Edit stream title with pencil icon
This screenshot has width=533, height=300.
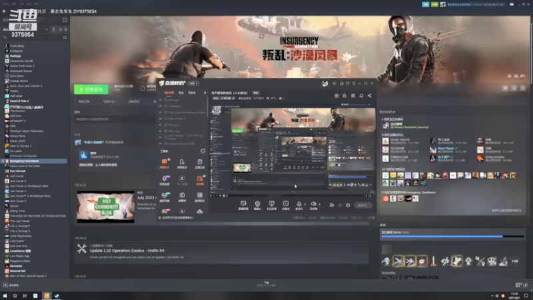click(x=233, y=98)
